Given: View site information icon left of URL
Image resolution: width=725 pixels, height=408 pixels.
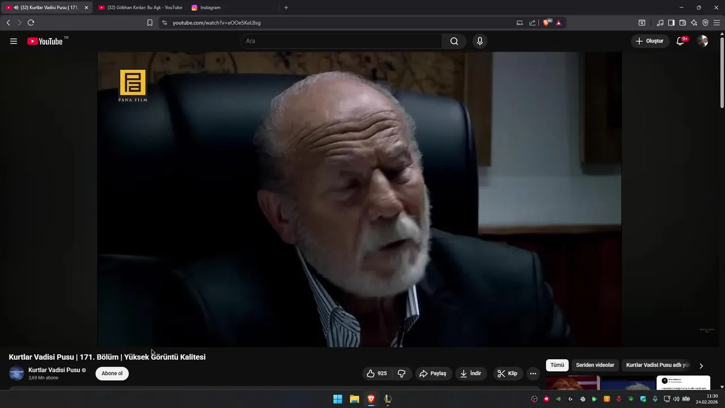Looking at the screenshot, I should [164, 23].
